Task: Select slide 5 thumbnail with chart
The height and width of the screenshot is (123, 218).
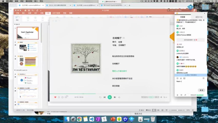Action: pos(28,93)
